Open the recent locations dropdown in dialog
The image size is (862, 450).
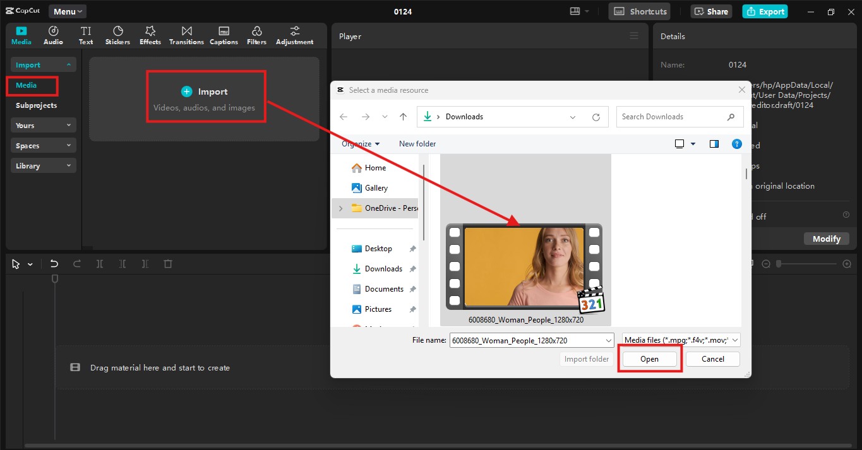point(385,117)
